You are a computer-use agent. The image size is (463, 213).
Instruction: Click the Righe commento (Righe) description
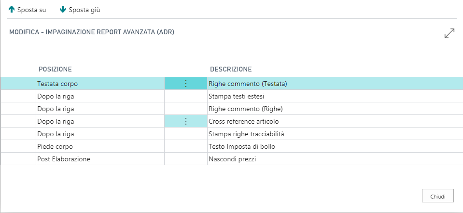point(246,109)
